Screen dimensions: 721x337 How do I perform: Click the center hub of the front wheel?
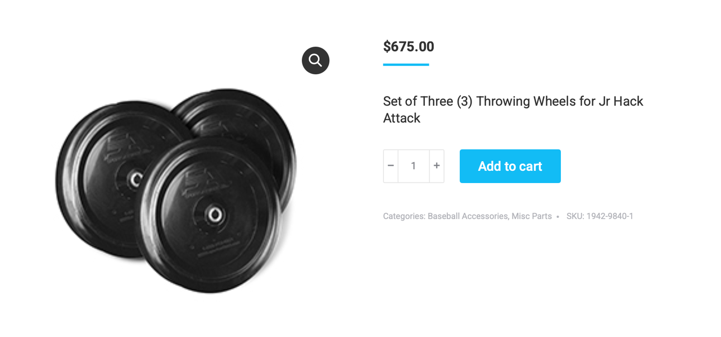click(x=214, y=214)
